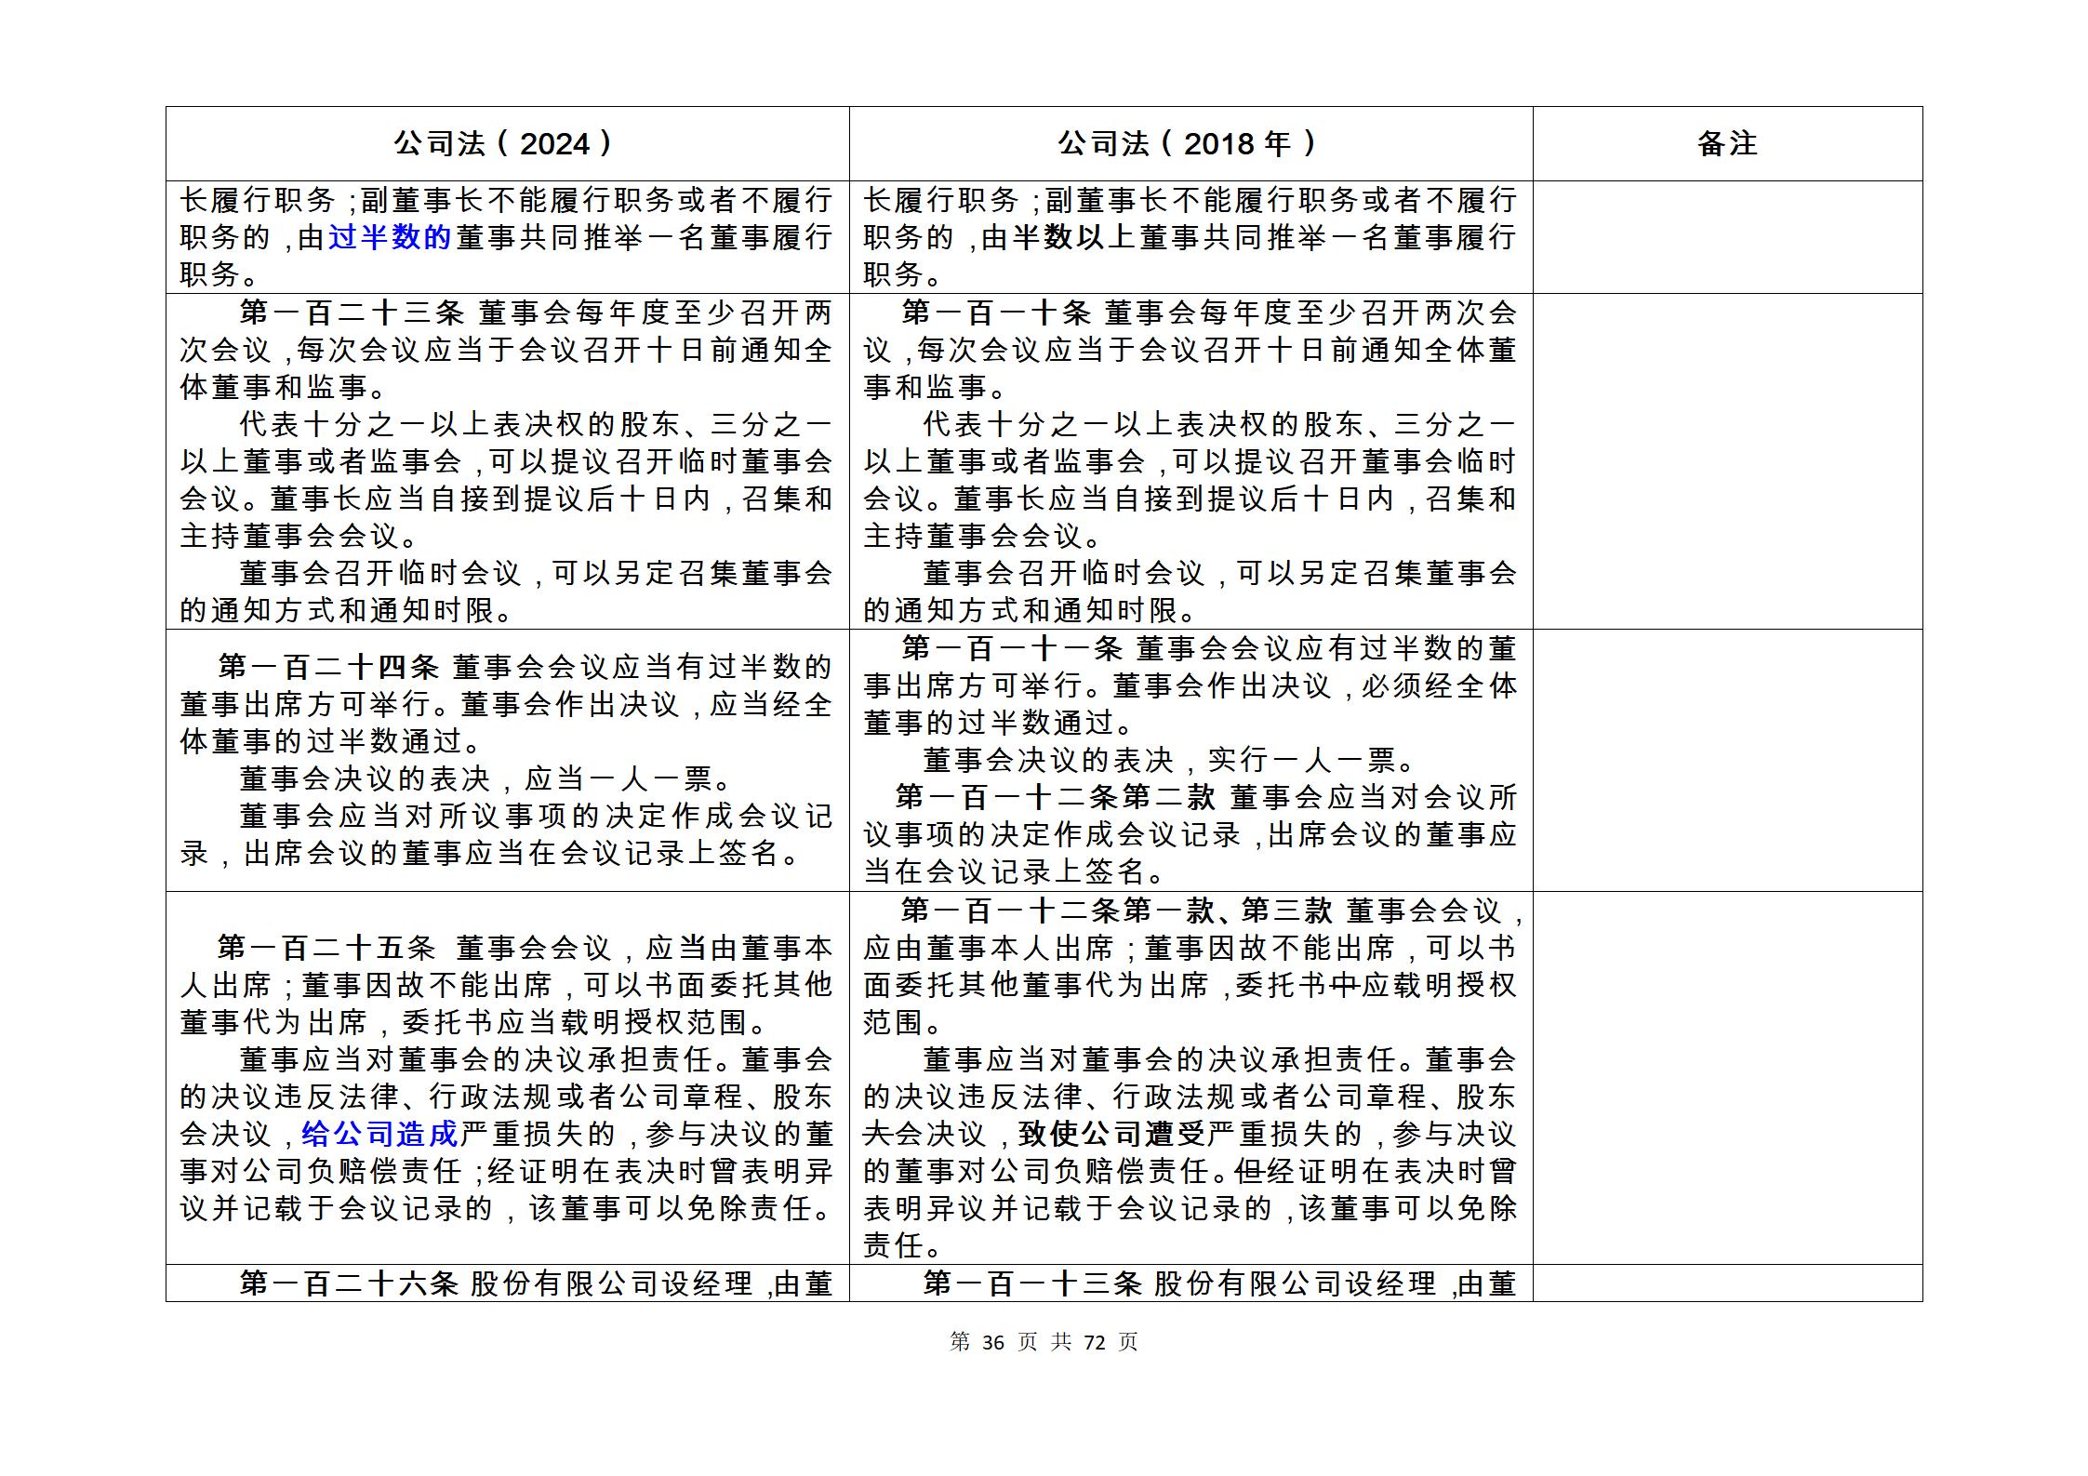2088x1476 pixels.
Task: Click the 第一百二十六条 article heading
Action: pyautogui.click(x=349, y=1283)
